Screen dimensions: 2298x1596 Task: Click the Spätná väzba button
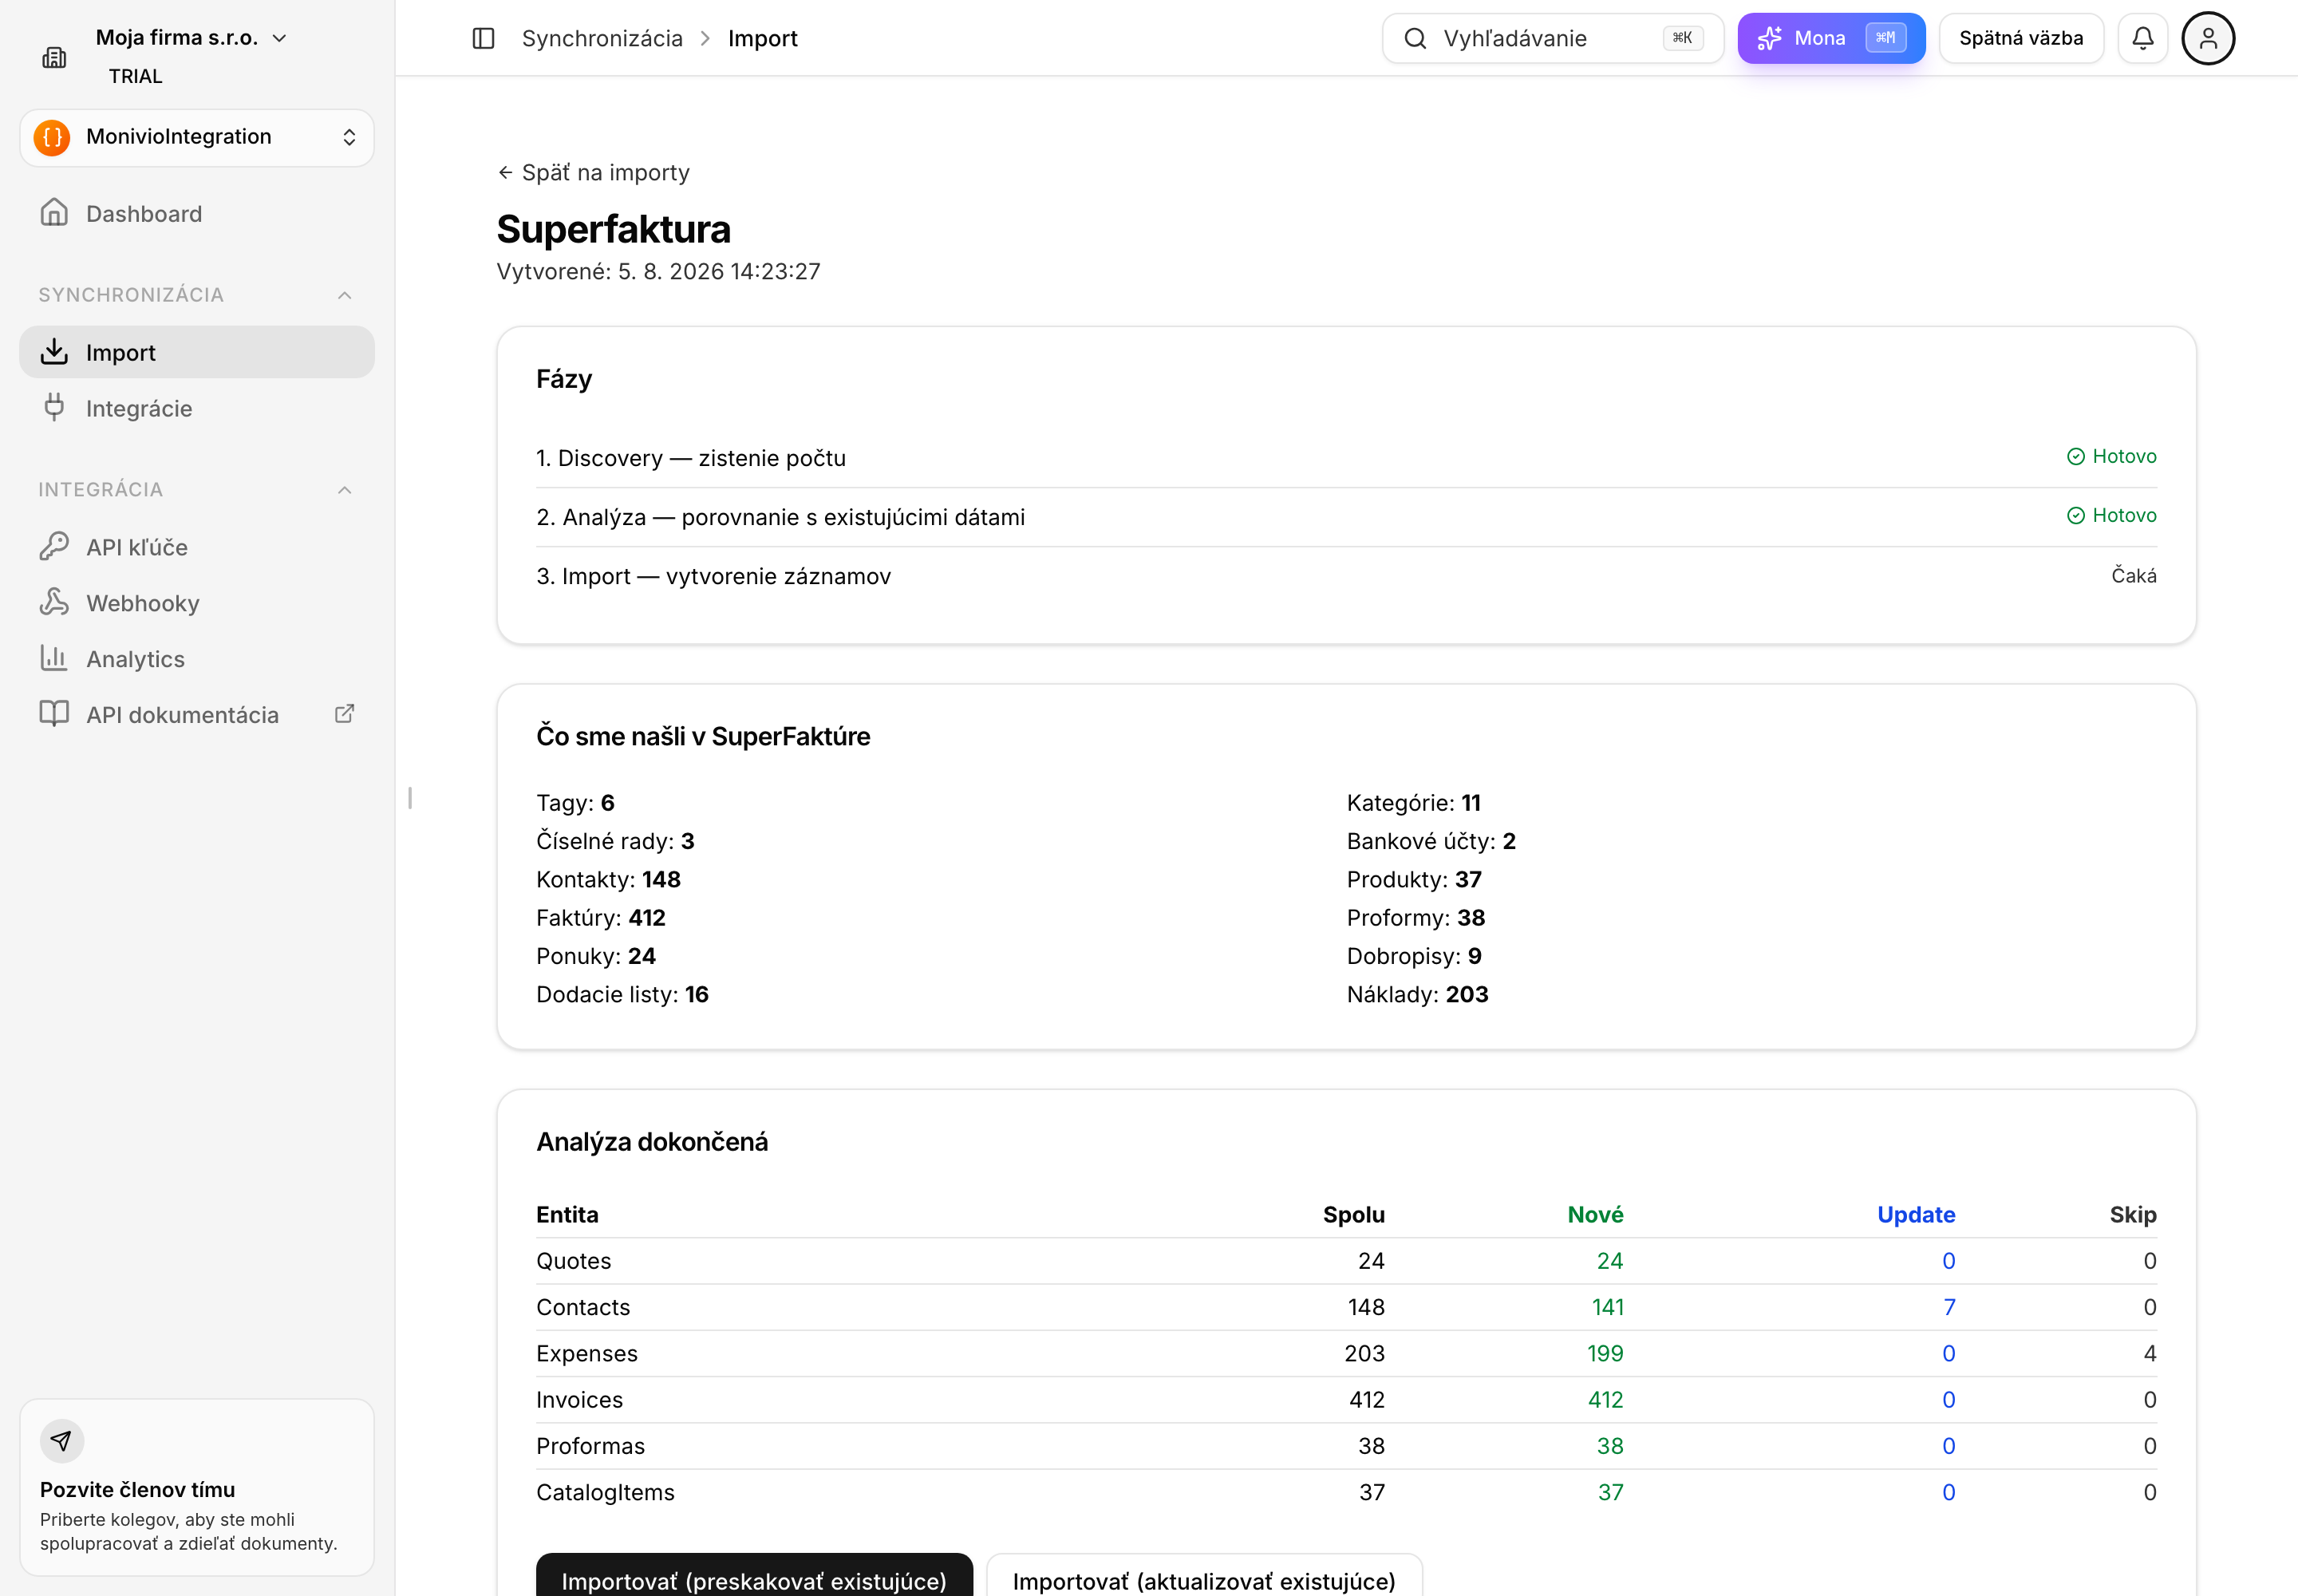[x=2021, y=38]
